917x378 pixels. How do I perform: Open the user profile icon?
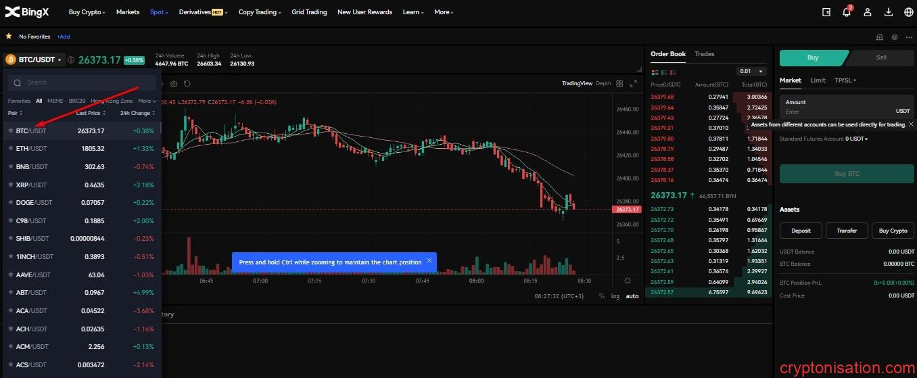[x=868, y=12]
